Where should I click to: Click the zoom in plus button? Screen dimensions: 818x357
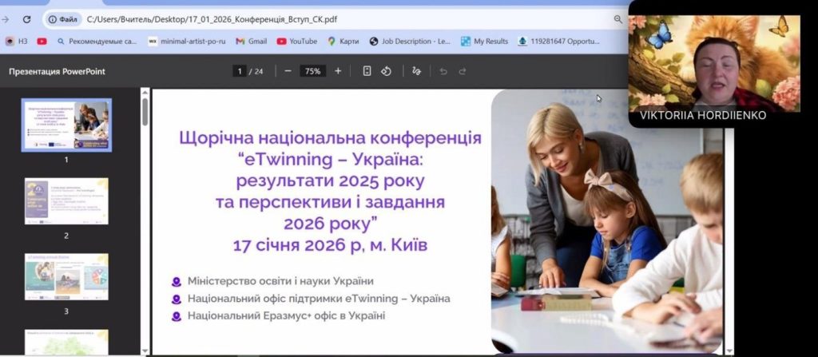coord(338,71)
